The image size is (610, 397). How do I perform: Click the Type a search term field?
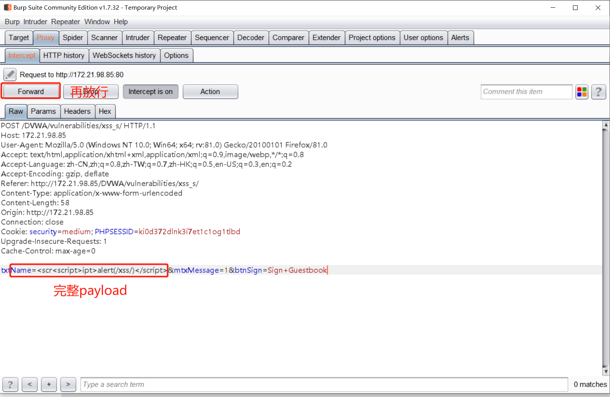point(324,384)
